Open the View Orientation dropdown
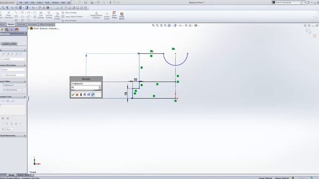319x179 pixels. 169,25
